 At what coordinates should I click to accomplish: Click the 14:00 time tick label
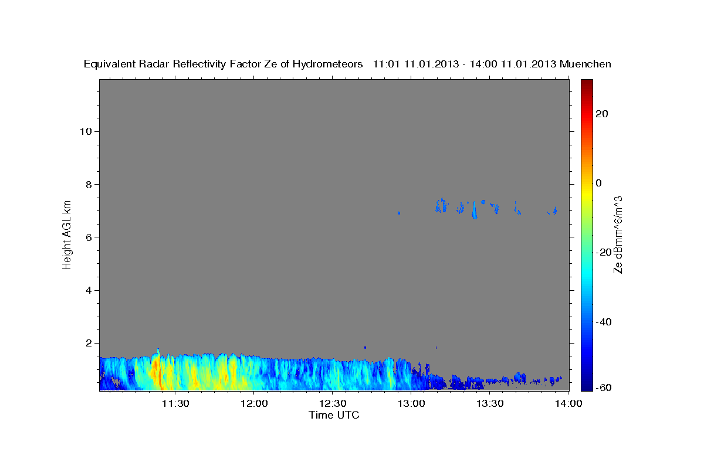[568, 404]
